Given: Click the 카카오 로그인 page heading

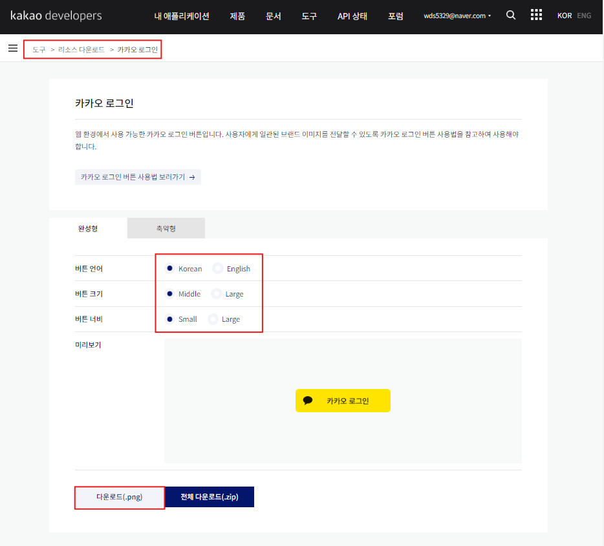Looking at the screenshot, I should click(104, 103).
